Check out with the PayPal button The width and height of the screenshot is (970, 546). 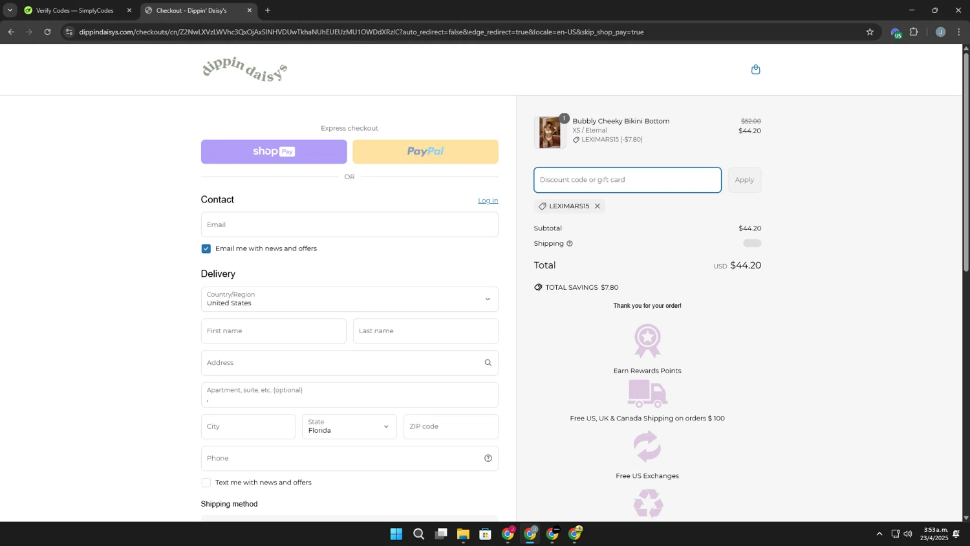426,151
